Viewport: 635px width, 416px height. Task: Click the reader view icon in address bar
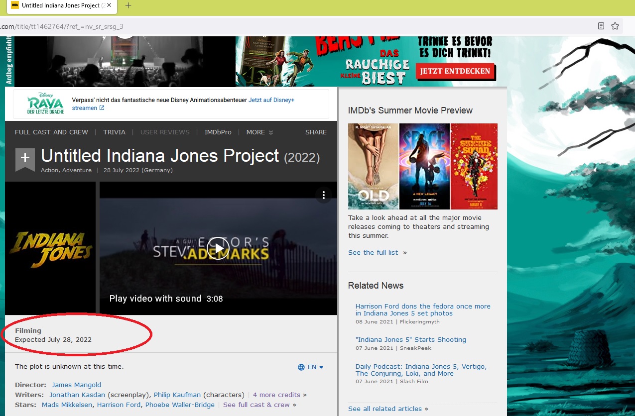601,26
